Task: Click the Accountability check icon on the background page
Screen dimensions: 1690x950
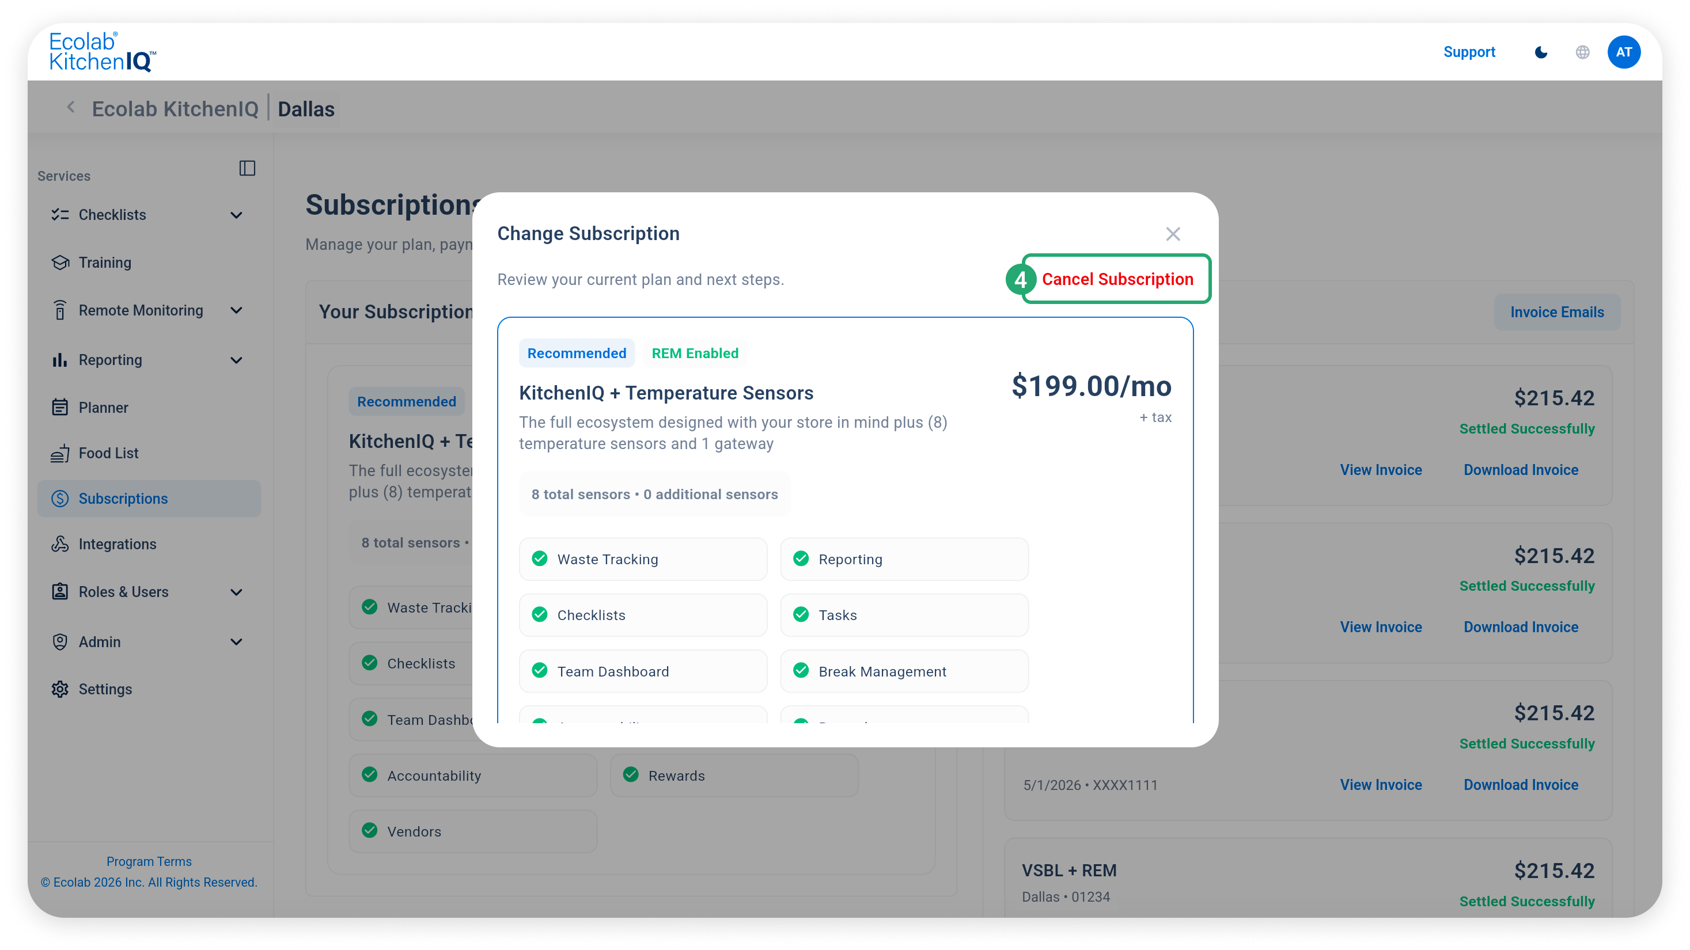Action: pyautogui.click(x=370, y=775)
